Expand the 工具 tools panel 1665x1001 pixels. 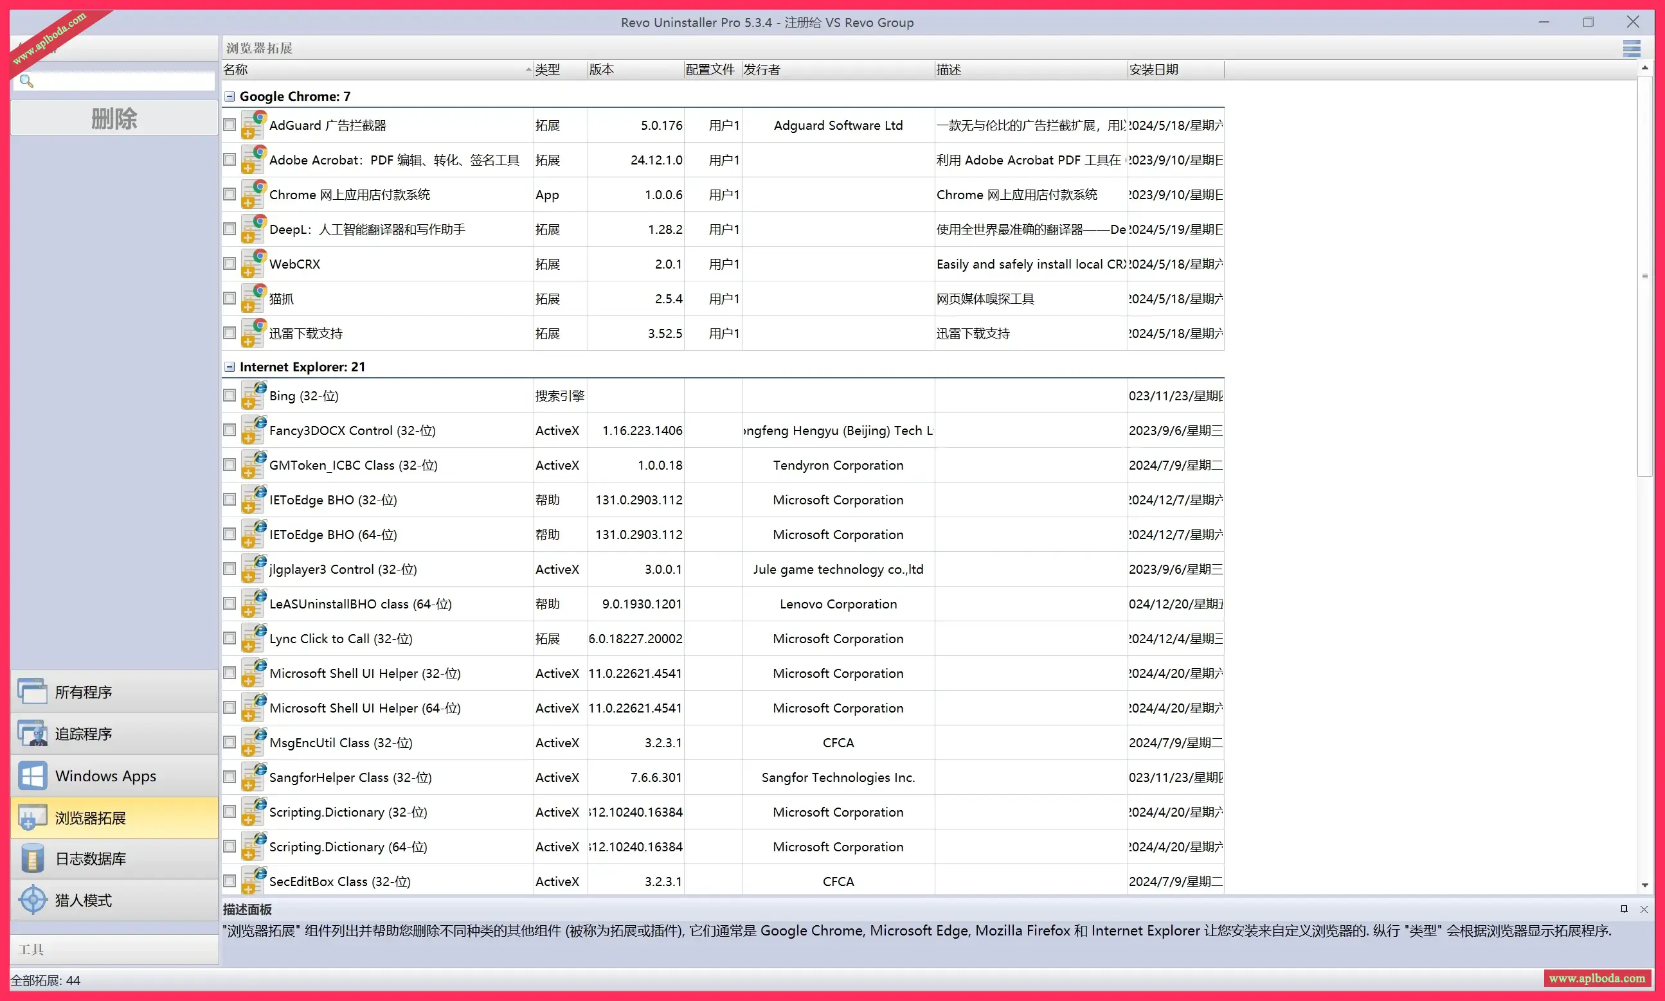[114, 950]
